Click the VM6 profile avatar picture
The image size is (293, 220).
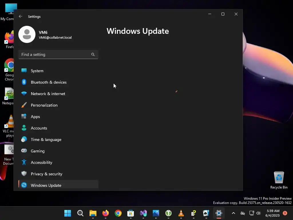coord(27,34)
